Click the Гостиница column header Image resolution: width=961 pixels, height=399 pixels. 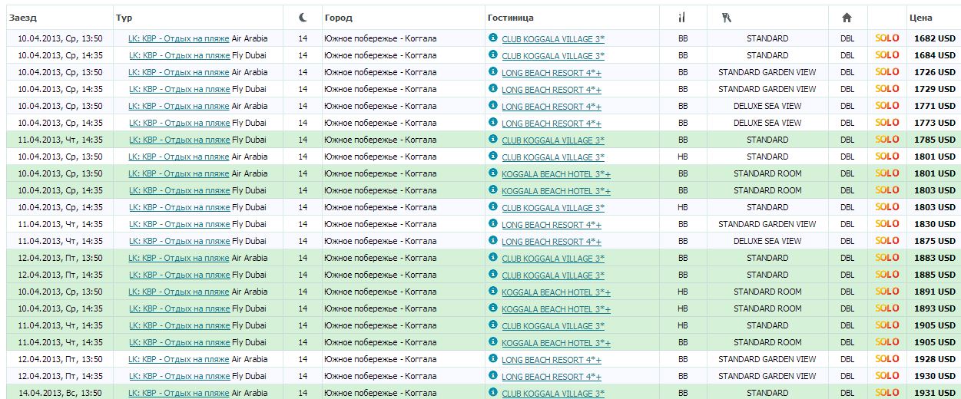tap(510, 18)
